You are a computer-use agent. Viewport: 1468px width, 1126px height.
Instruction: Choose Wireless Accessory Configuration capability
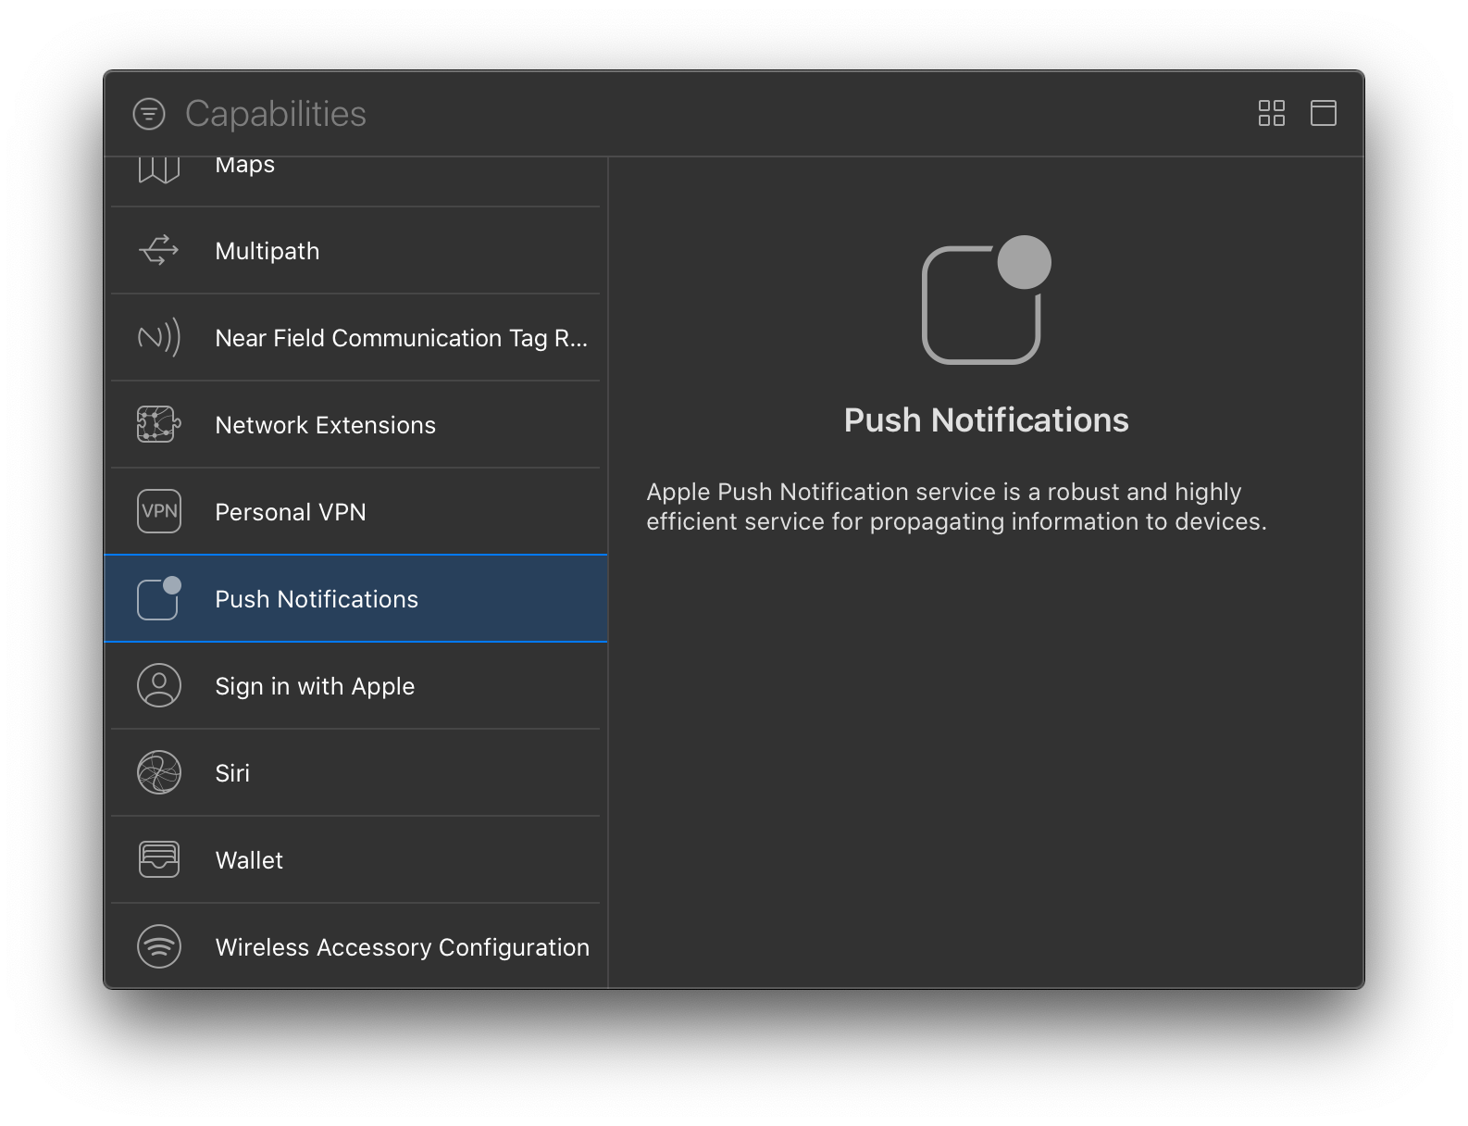(355, 946)
